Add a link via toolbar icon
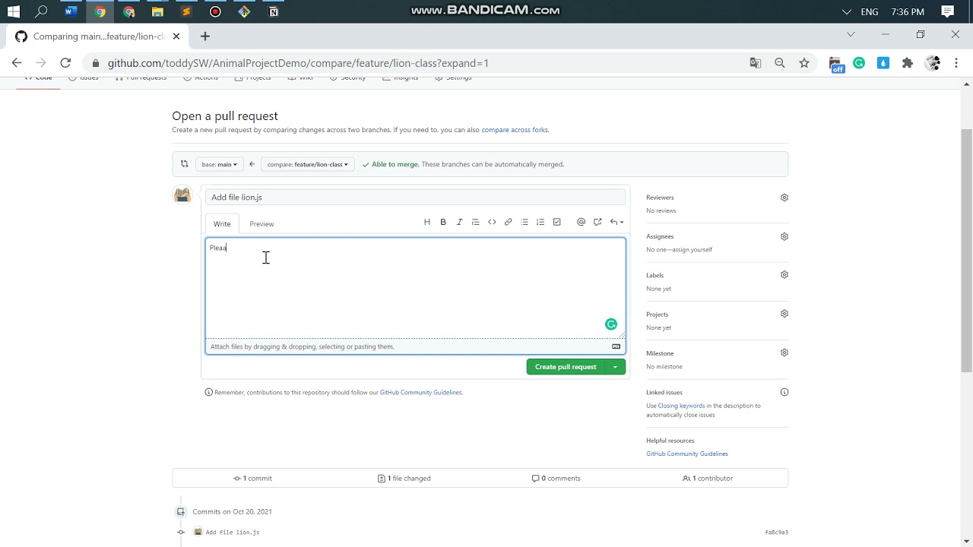This screenshot has width=973, height=547. pyautogui.click(x=509, y=222)
